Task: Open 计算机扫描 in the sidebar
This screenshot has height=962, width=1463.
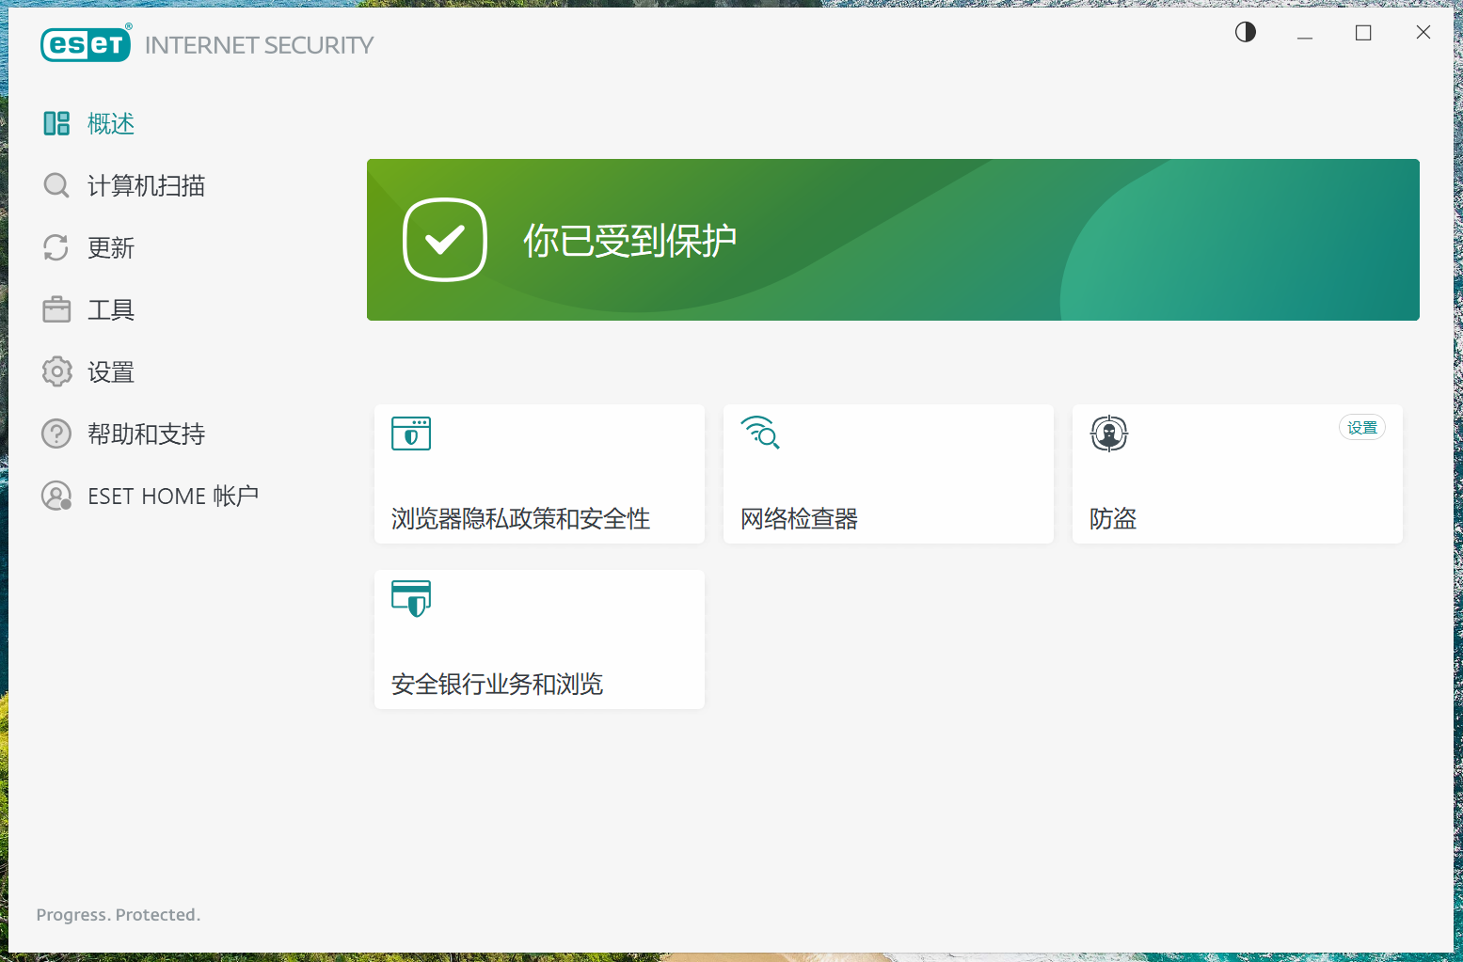Action: [x=146, y=185]
